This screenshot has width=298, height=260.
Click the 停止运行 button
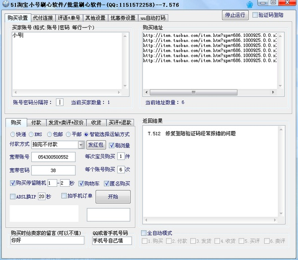click(x=235, y=15)
